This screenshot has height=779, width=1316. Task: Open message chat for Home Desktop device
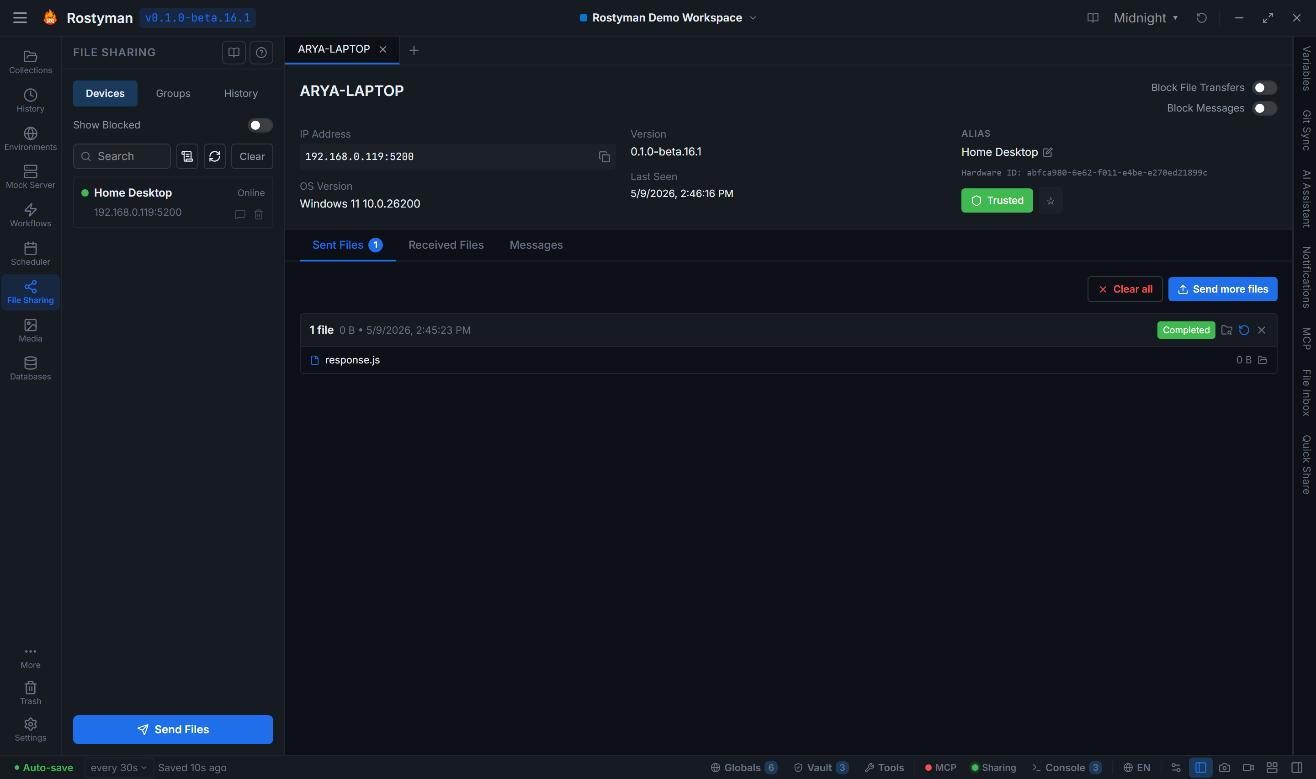pyautogui.click(x=240, y=214)
